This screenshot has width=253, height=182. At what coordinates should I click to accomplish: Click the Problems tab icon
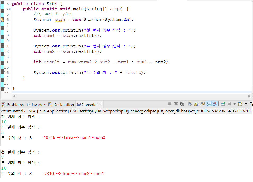coord(3,105)
